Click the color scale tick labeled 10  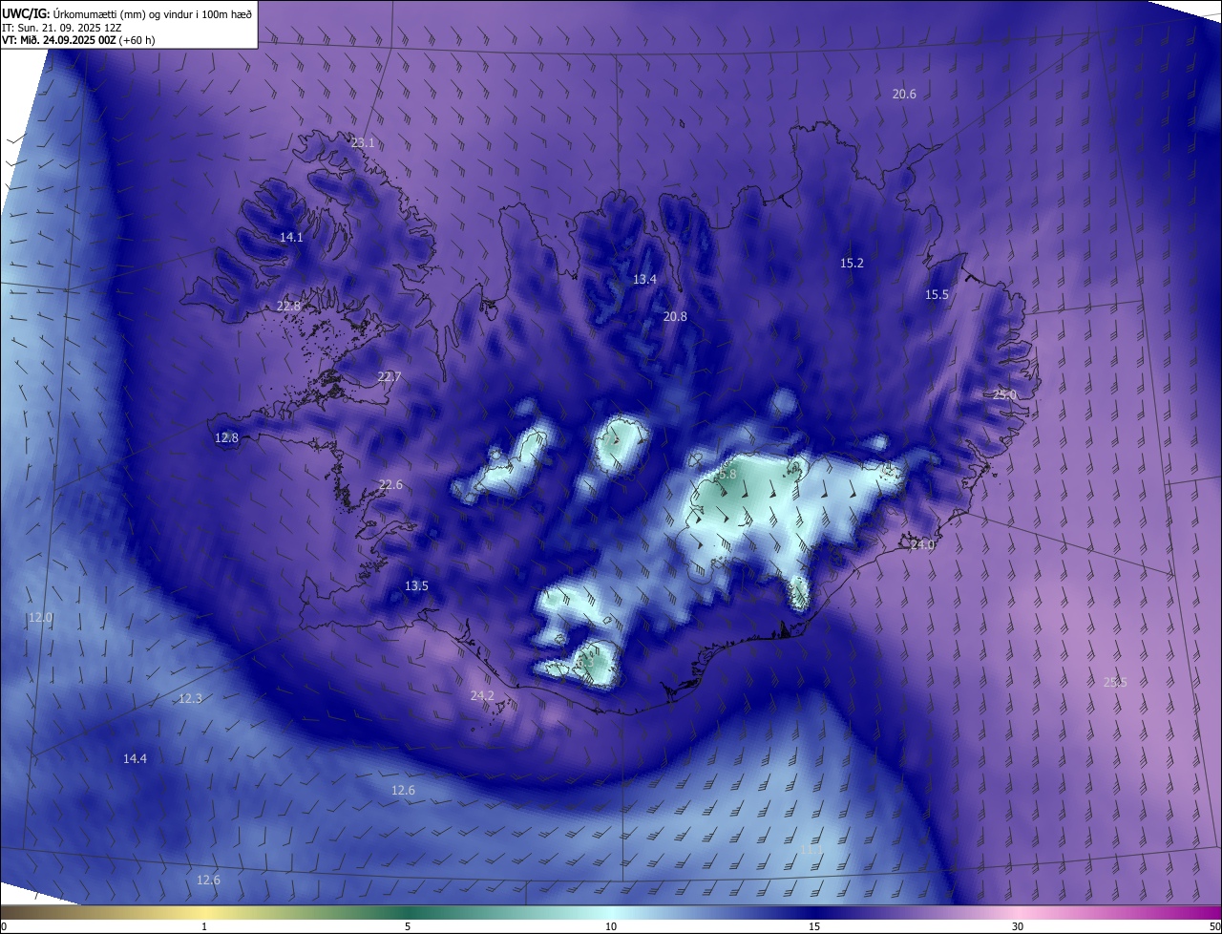611,926
